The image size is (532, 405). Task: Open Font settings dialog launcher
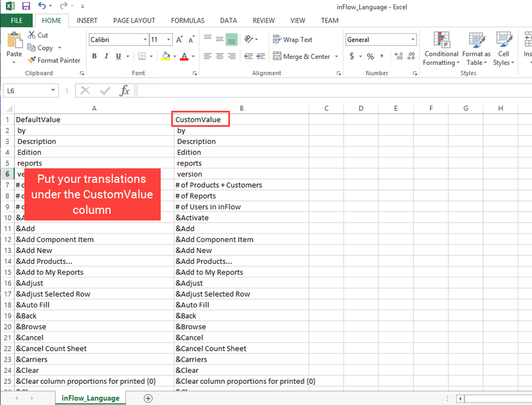(x=195, y=73)
